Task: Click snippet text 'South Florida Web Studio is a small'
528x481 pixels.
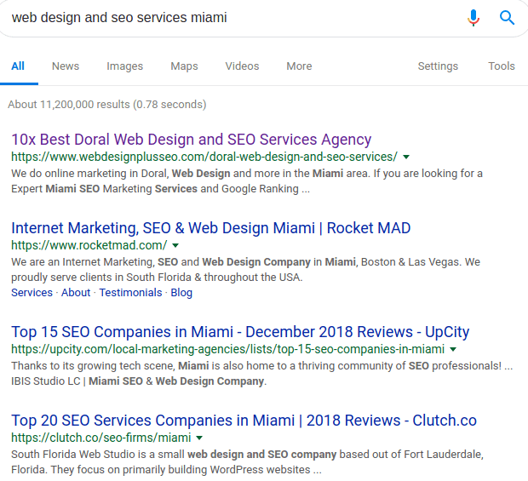Action: click(x=98, y=455)
